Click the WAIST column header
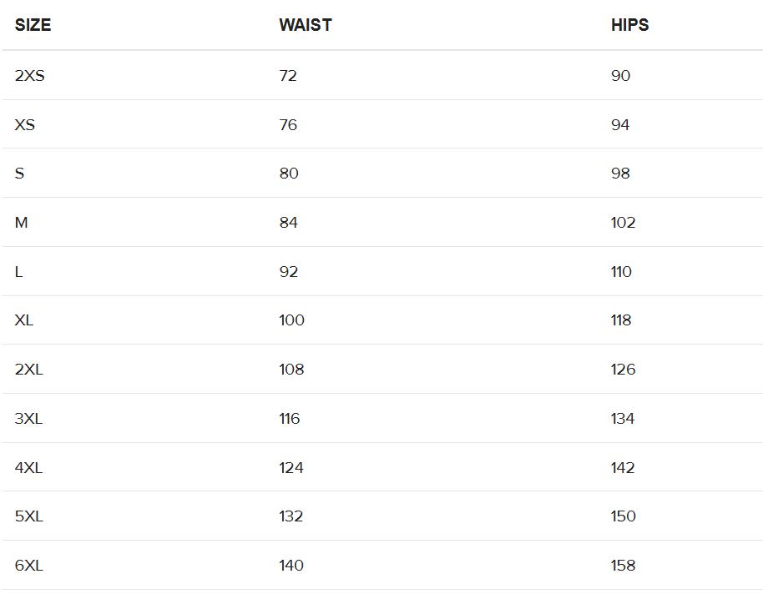Screen dimensions: 763x599 [306, 25]
